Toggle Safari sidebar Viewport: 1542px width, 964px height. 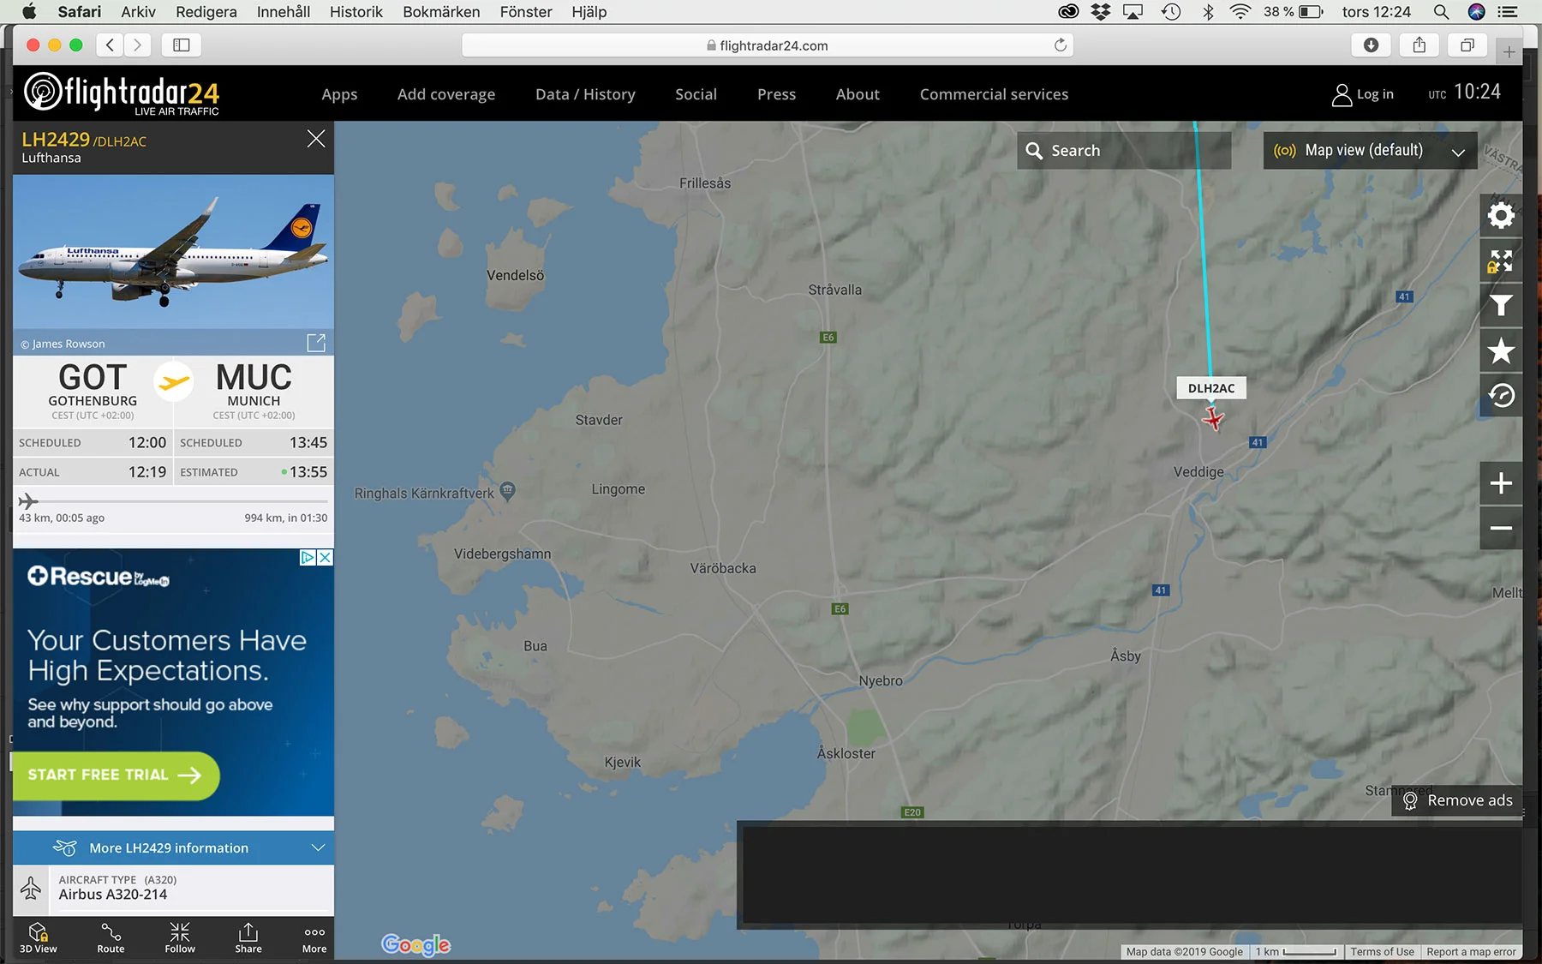click(182, 45)
